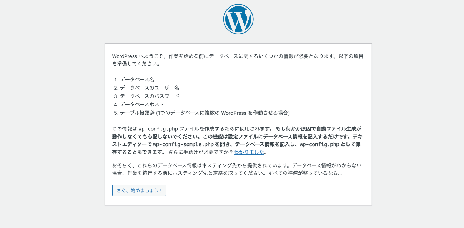Select the データベースホスト list item
This screenshot has width=464, height=228.
(142, 104)
